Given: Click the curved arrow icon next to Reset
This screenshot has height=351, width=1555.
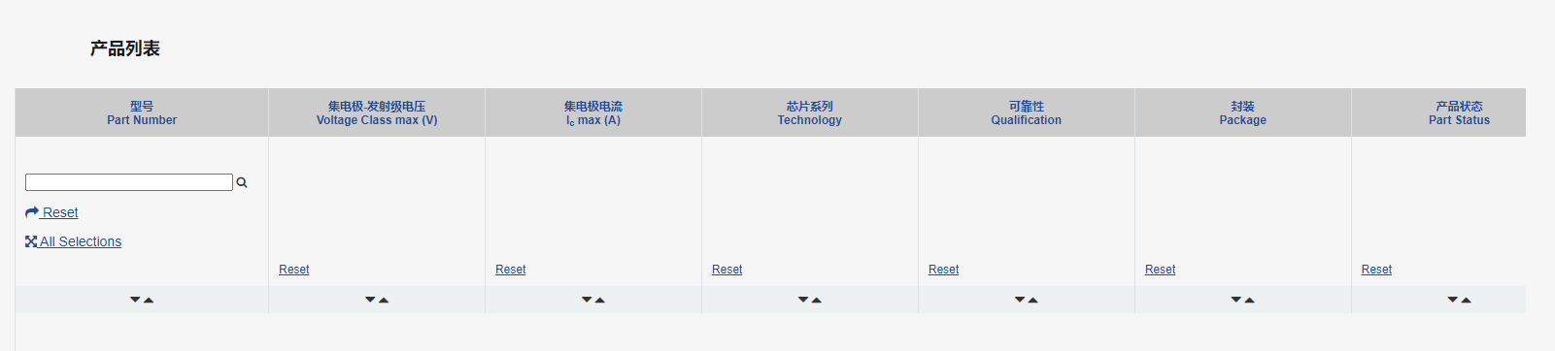Looking at the screenshot, I should point(32,212).
